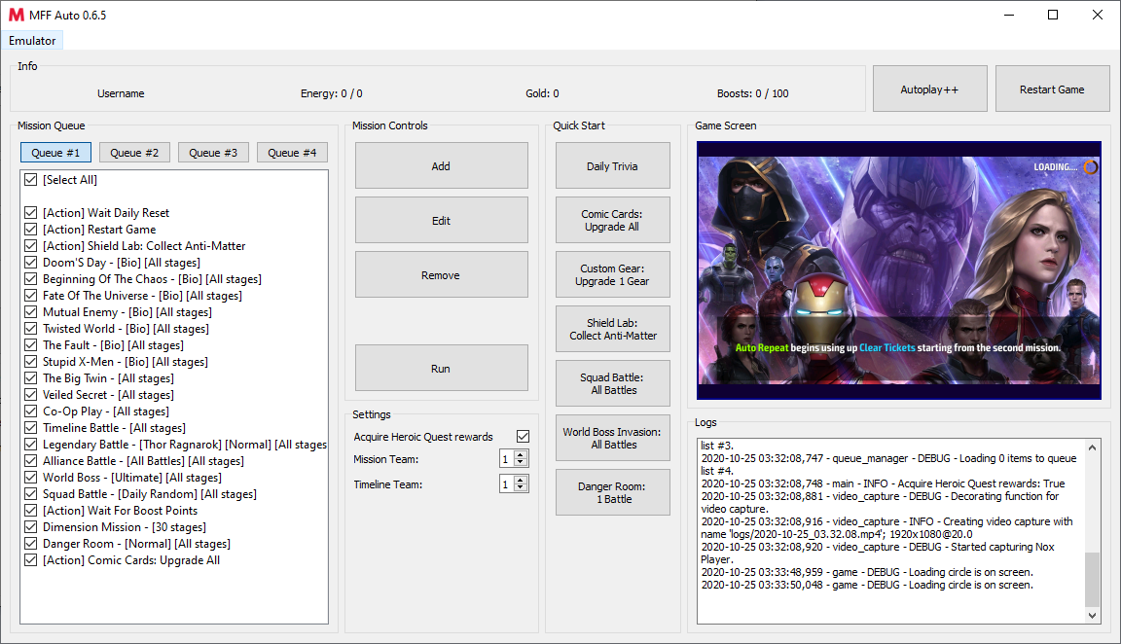
Task: Toggle Legendary Battle Thor Ragnarok checkbox
Action: point(31,444)
